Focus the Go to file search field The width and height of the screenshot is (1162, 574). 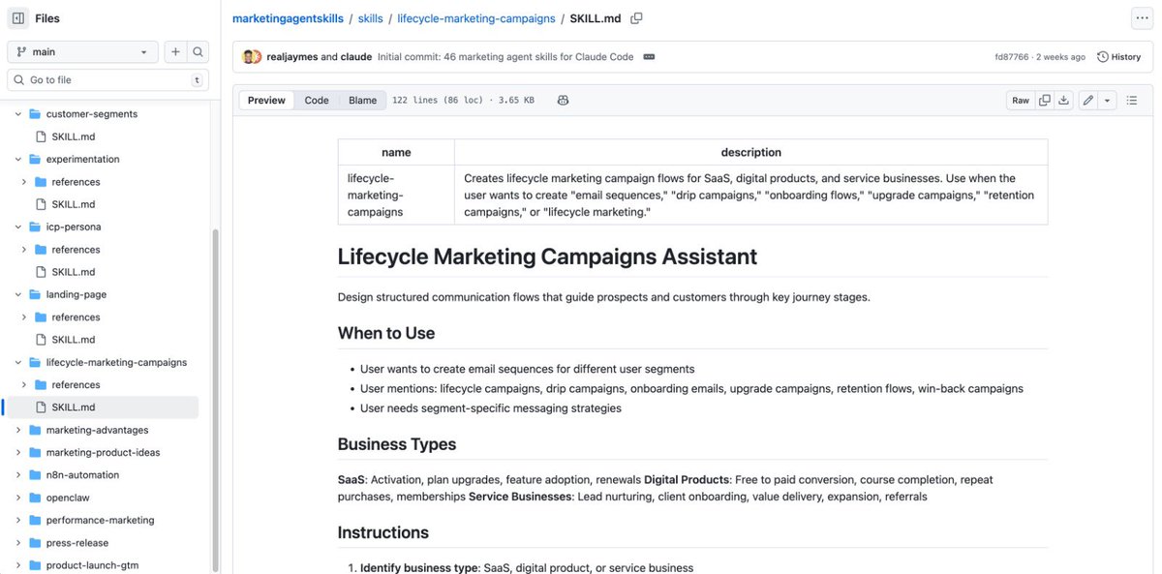point(107,80)
